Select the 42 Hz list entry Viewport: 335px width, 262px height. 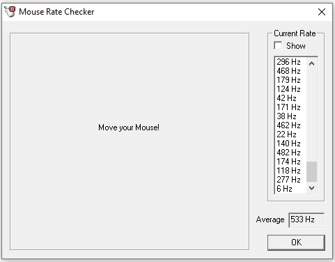click(290, 98)
